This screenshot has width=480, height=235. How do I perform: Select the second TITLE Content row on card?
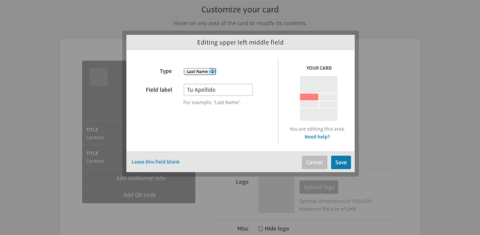(105, 157)
